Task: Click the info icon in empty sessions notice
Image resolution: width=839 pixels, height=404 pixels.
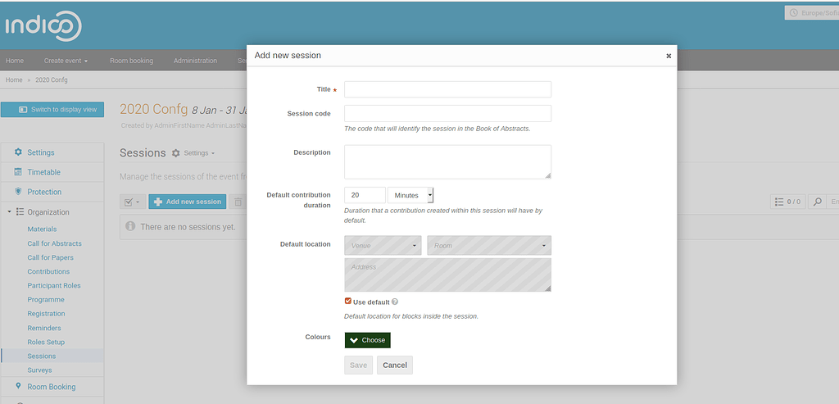Action: click(x=130, y=226)
